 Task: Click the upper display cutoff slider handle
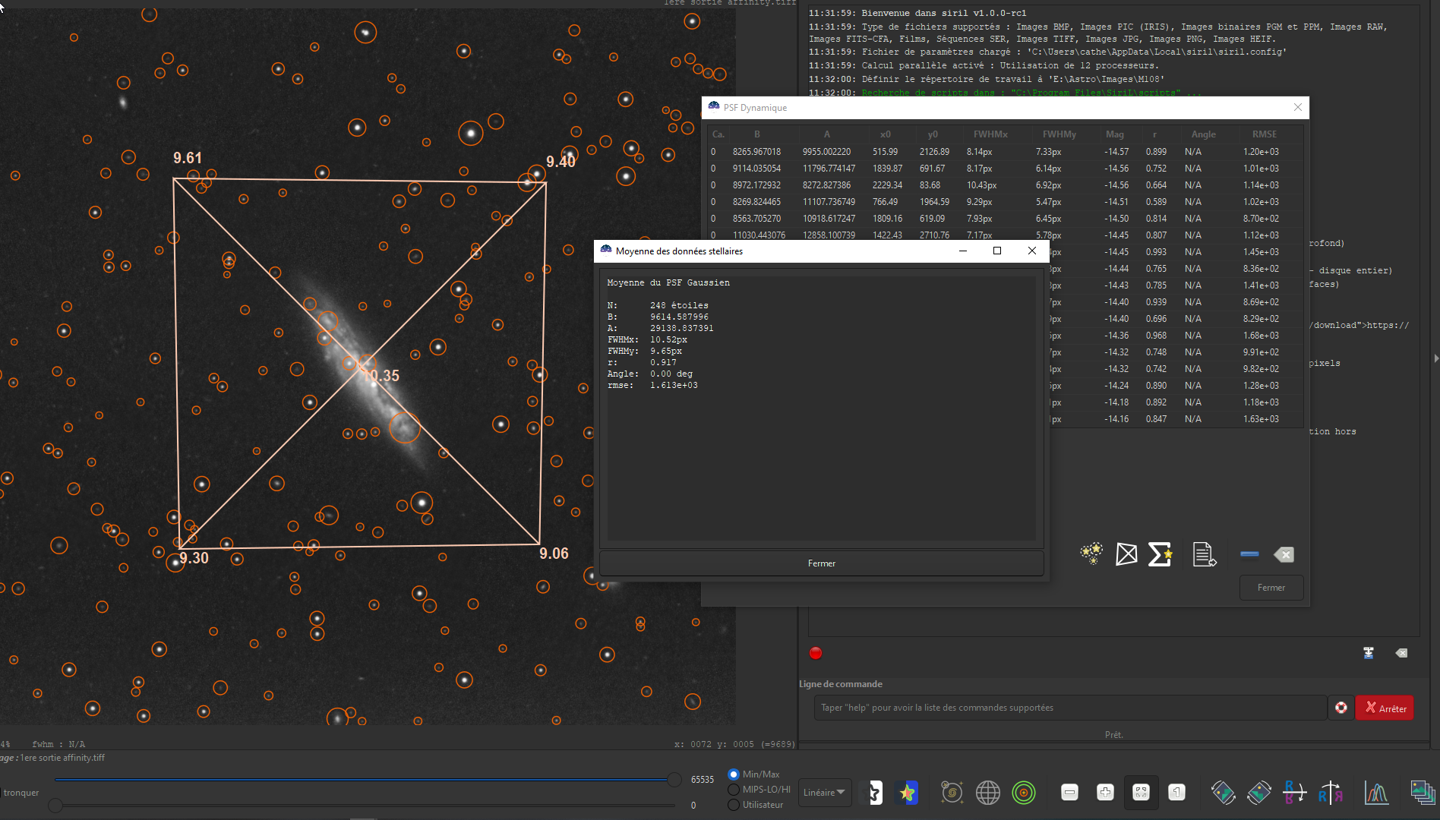[674, 780]
